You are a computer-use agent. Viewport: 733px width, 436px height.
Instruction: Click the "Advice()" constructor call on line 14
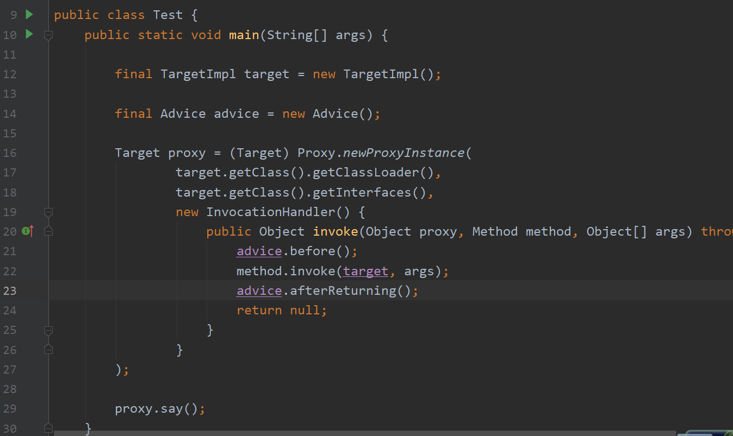343,113
